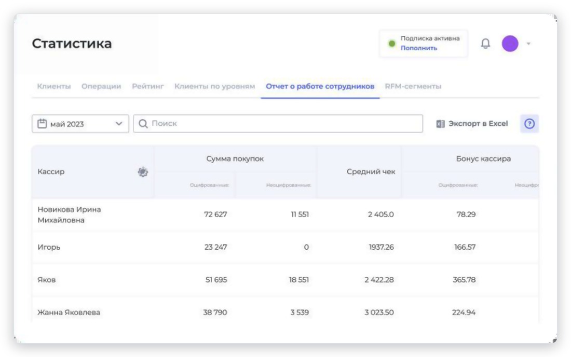Open the notifications bell
571x357 pixels.
click(485, 44)
